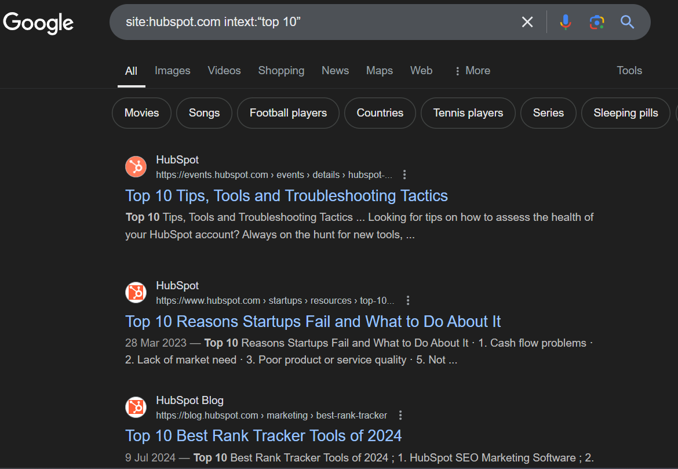Screen dimensions: 678x469
Task: Select Sleeping pills chip
Action: coord(626,113)
